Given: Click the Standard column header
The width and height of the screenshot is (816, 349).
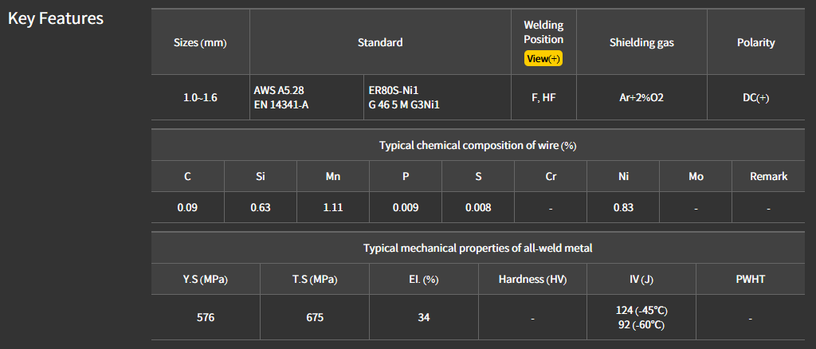Looking at the screenshot, I should [x=380, y=43].
